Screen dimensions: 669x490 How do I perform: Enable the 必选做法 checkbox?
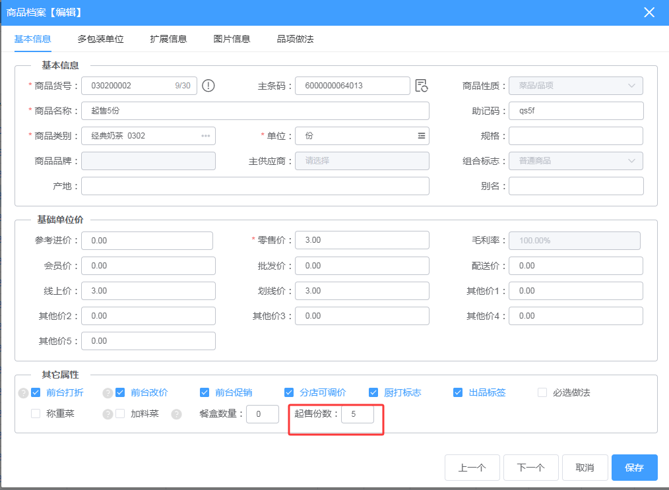click(542, 392)
